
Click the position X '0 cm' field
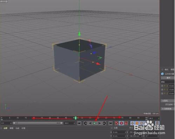pyautogui.click(x=119, y=132)
